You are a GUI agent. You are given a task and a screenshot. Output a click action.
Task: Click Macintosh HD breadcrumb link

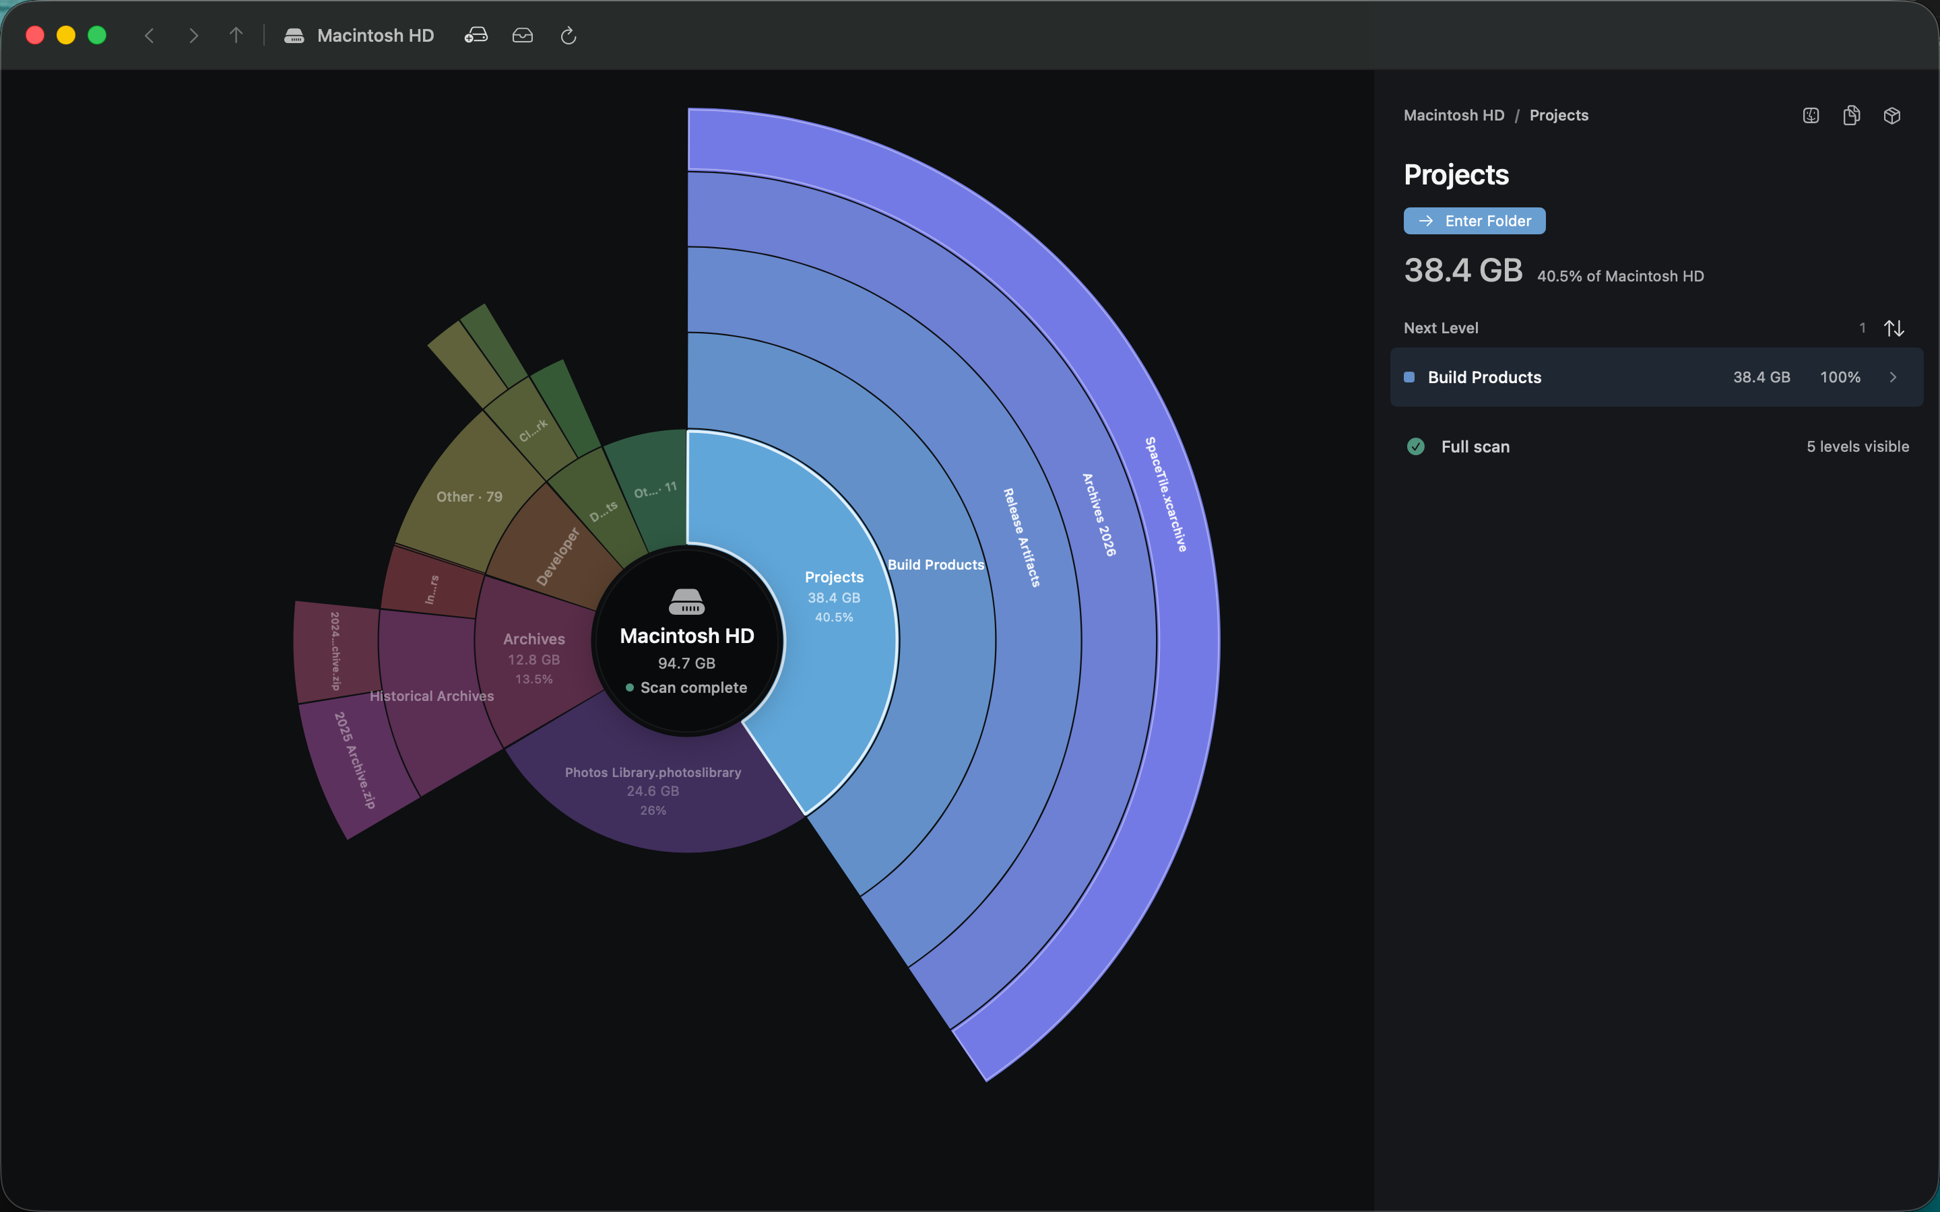(1454, 115)
